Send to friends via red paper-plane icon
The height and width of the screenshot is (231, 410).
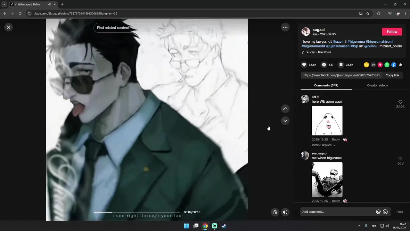[380, 65]
